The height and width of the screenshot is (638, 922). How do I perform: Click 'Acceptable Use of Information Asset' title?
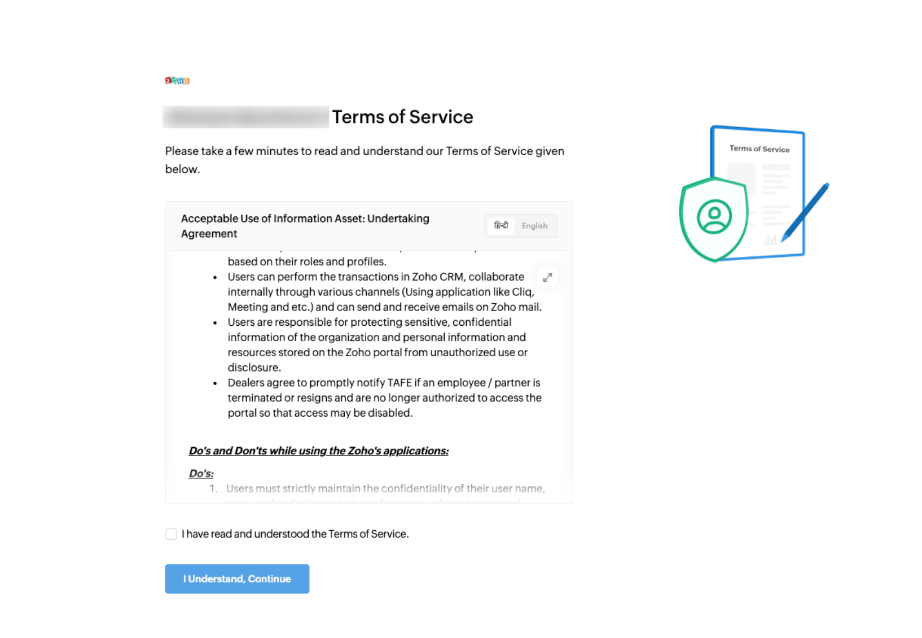(x=305, y=226)
